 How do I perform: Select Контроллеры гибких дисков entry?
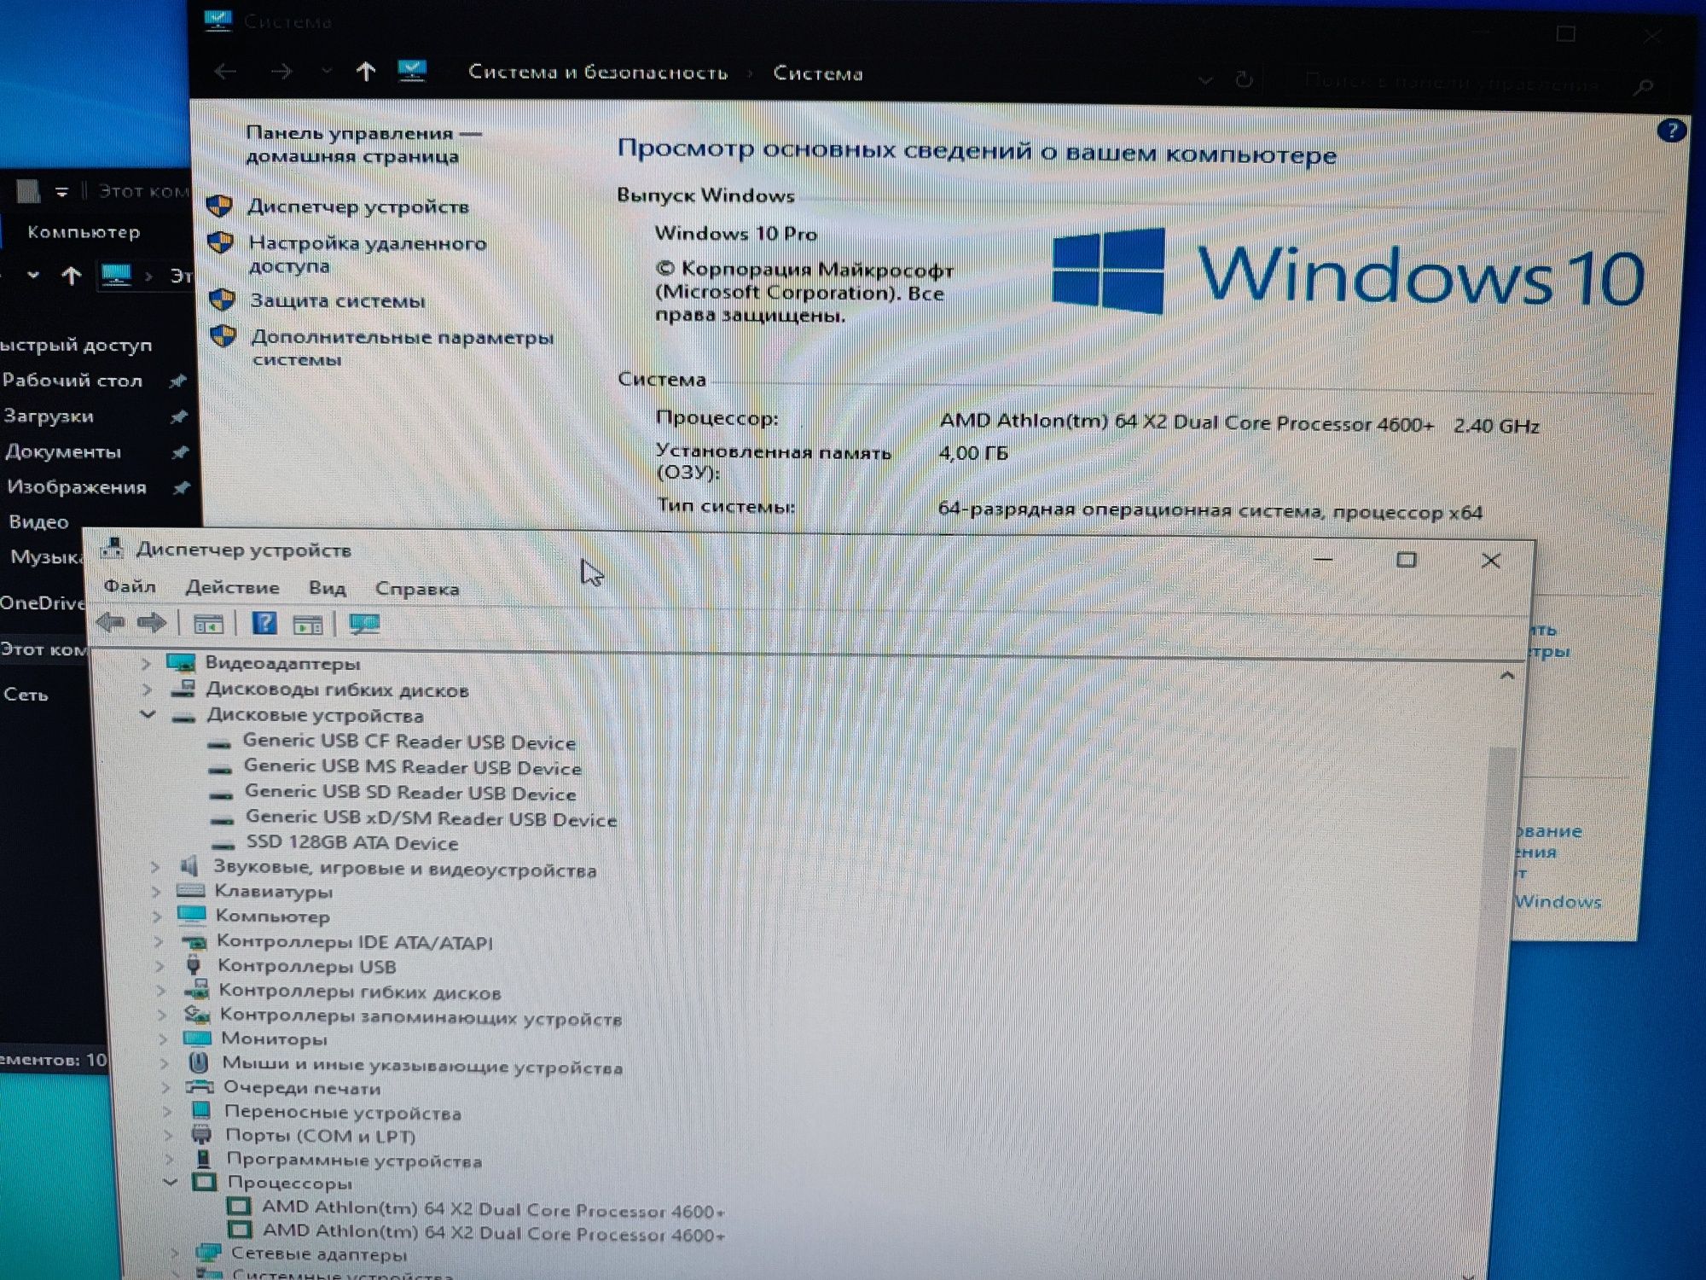(x=360, y=992)
